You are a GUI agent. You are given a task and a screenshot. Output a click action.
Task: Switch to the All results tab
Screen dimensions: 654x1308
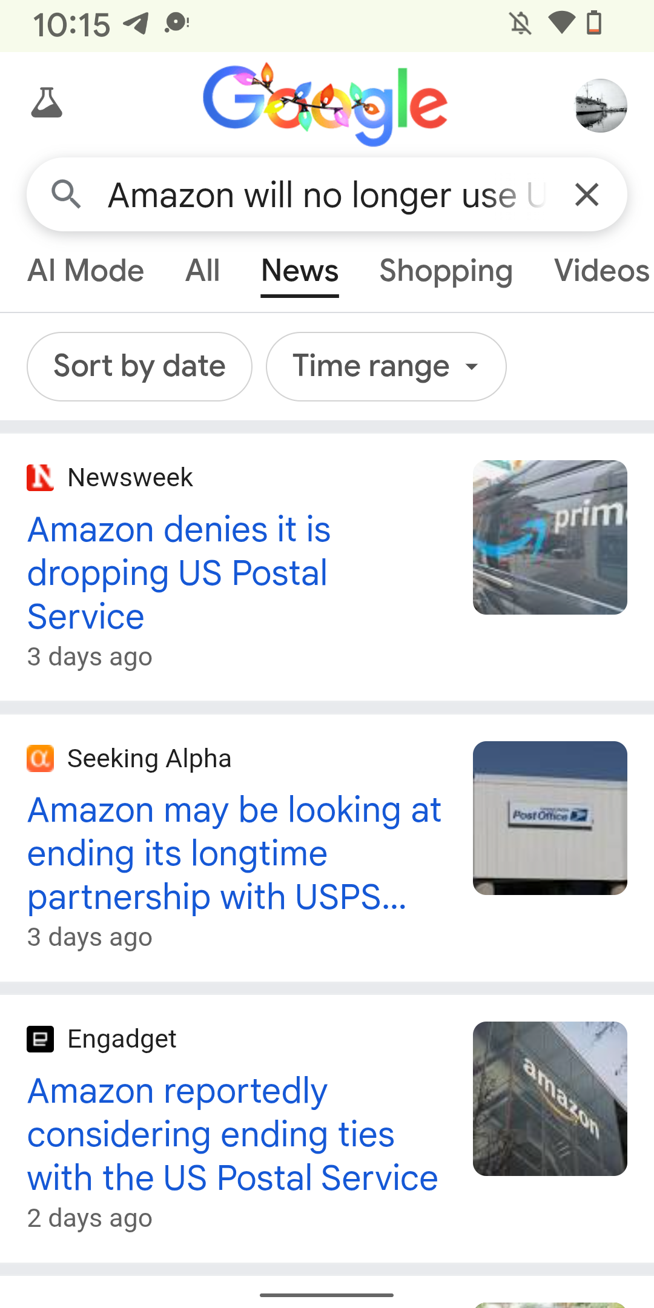click(x=202, y=271)
